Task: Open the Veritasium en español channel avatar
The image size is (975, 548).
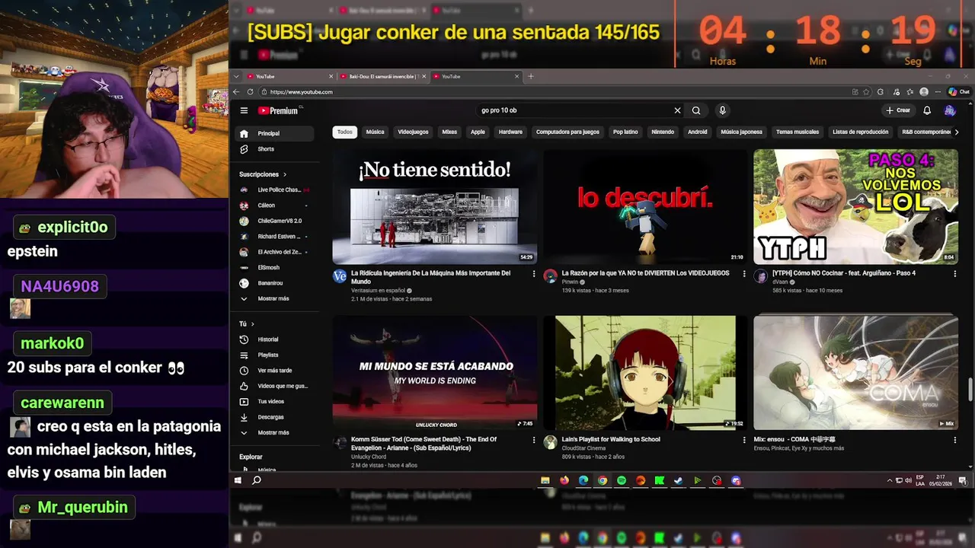Action: click(340, 276)
